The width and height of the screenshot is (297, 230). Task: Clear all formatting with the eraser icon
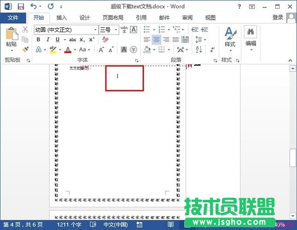click(x=105, y=40)
